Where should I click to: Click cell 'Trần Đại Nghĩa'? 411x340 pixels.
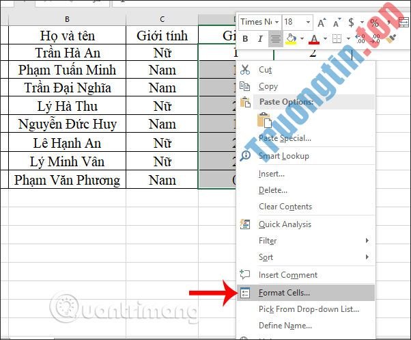click(x=67, y=88)
